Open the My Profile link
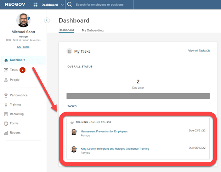Screen dimensions: 221x172 click(x=23, y=47)
